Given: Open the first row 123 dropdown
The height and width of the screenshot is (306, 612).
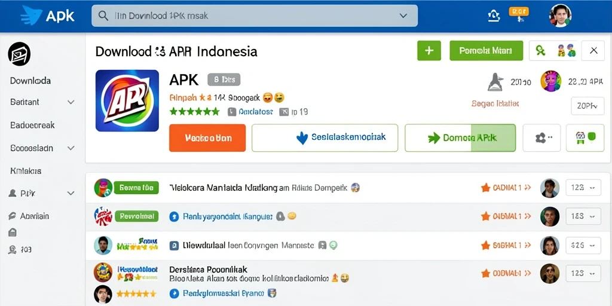Looking at the screenshot, I should (583, 188).
